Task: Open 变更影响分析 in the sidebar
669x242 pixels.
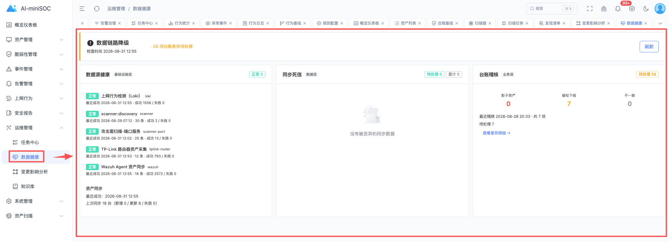Action: 34,172
